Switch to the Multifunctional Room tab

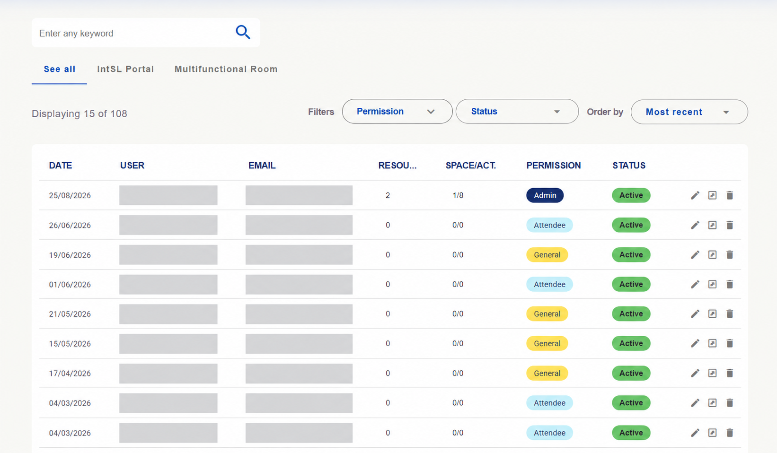click(x=226, y=69)
